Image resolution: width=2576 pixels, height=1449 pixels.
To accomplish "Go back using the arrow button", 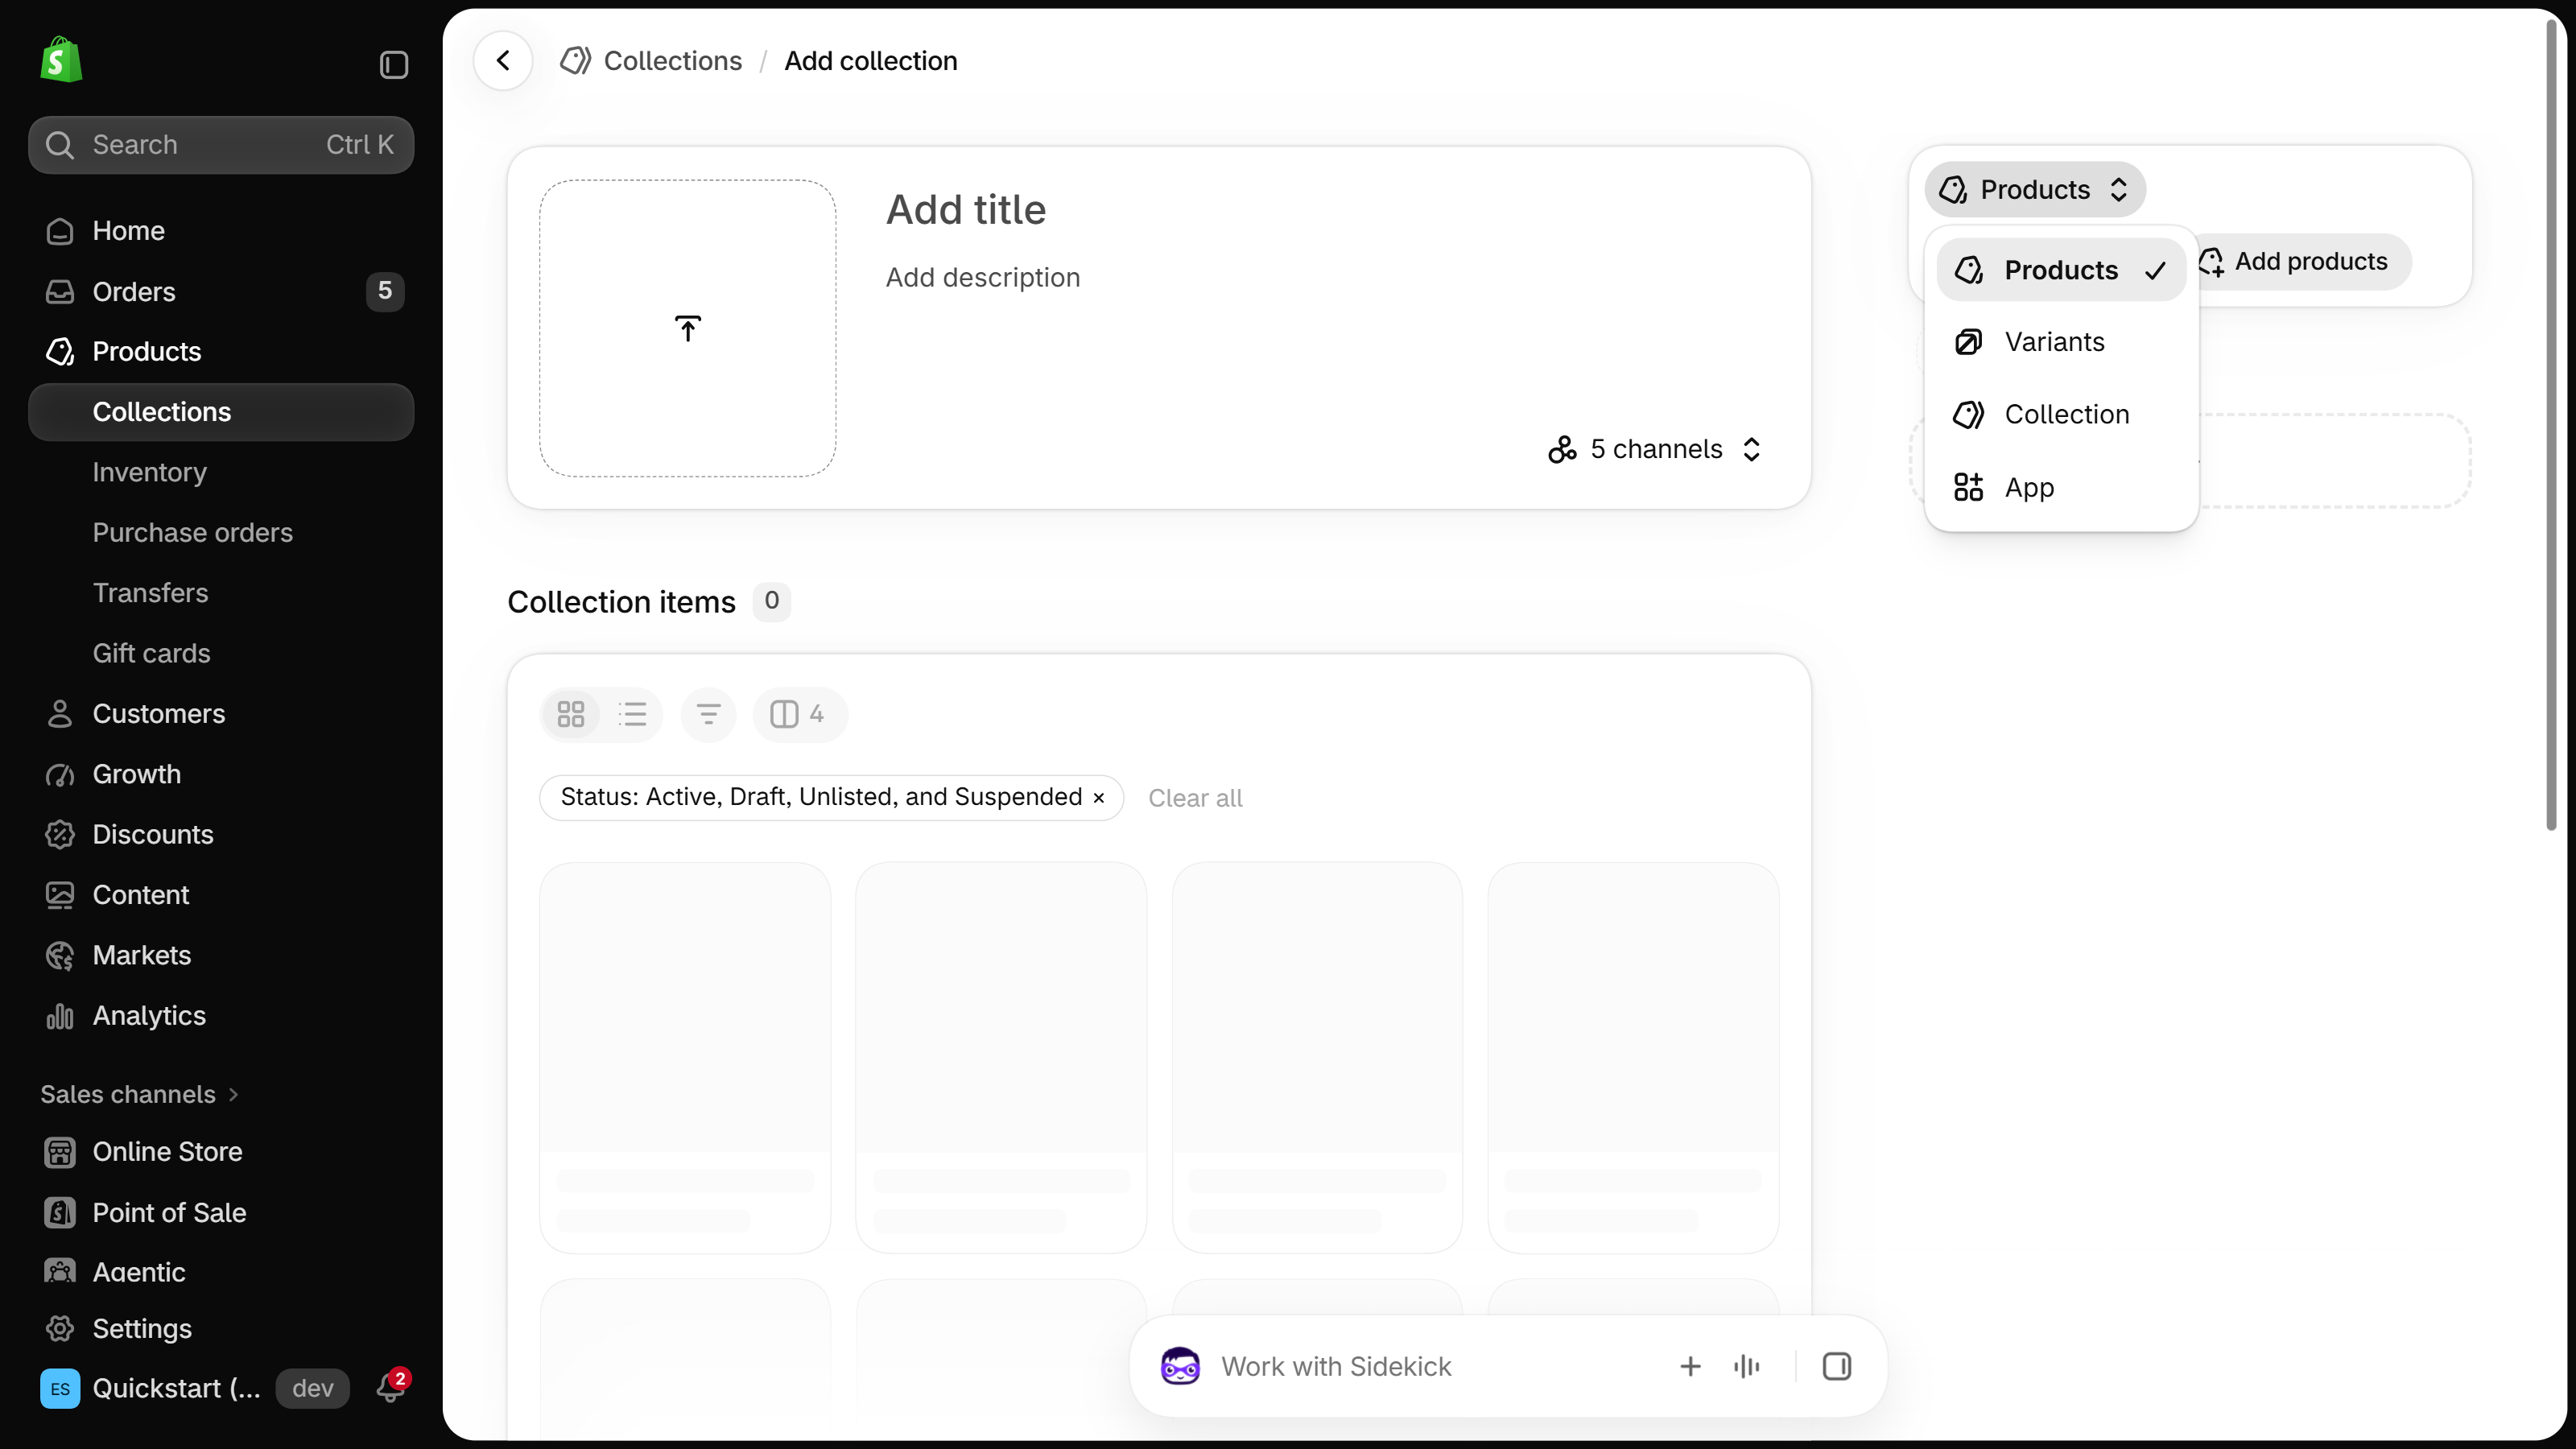I will tap(503, 61).
